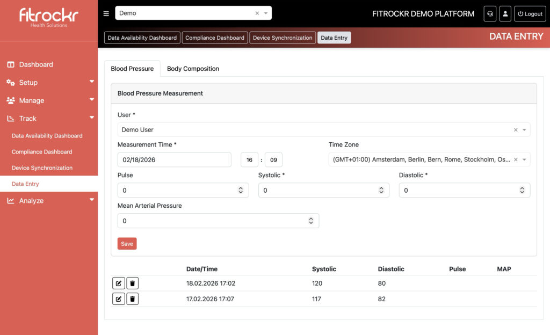Open the Compliance Dashboard tab in the top bar
Image resolution: width=550 pixels, height=335 pixels.
point(215,38)
